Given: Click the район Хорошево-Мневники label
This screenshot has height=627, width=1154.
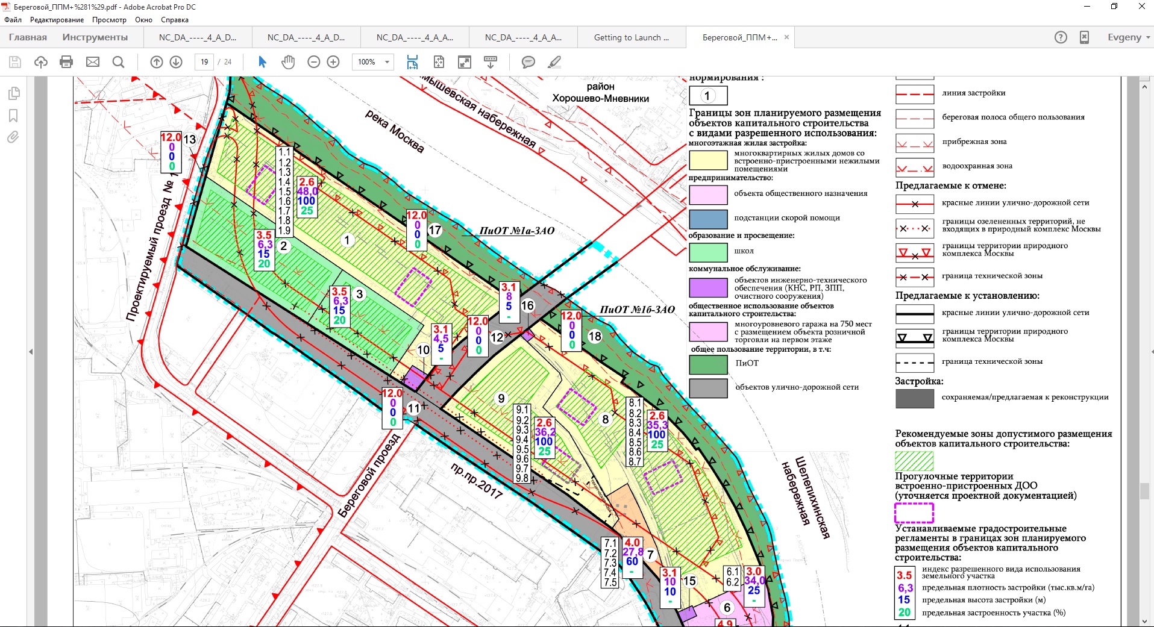Looking at the screenshot, I should pyautogui.click(x=601, y=93).
